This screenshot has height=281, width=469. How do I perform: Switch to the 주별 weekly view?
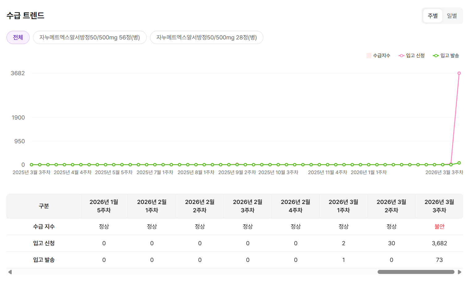pos(433,16)
